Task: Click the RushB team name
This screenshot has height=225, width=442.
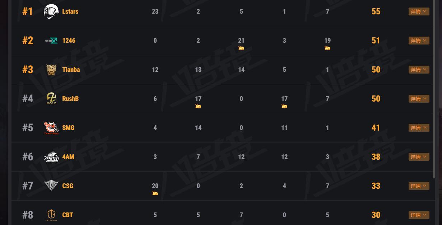Action: [x=70, y=99]
